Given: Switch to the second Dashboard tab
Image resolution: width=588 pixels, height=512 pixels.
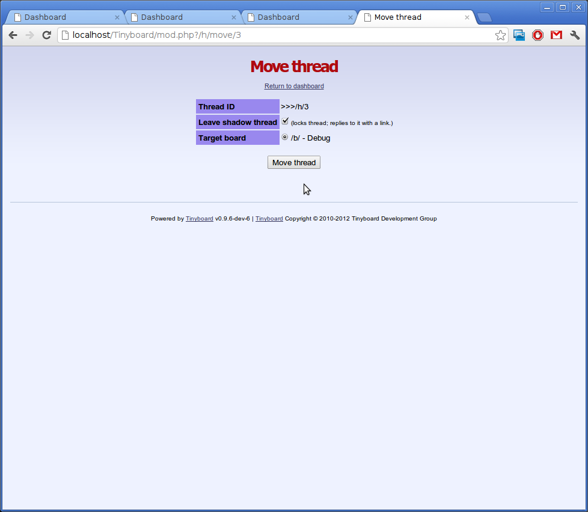Looking at the screenshot, I should click(177, 17).
